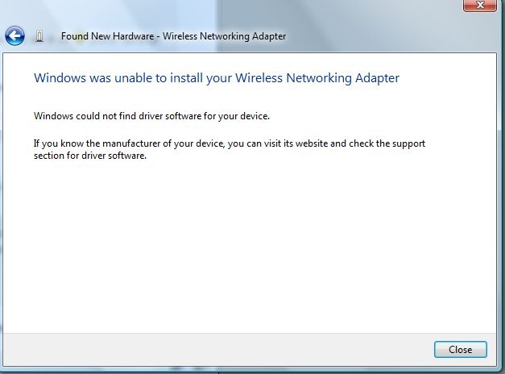Click the empty white area of the dialog
The height and width of the screenshot is (374, 505).
[250, 250]
